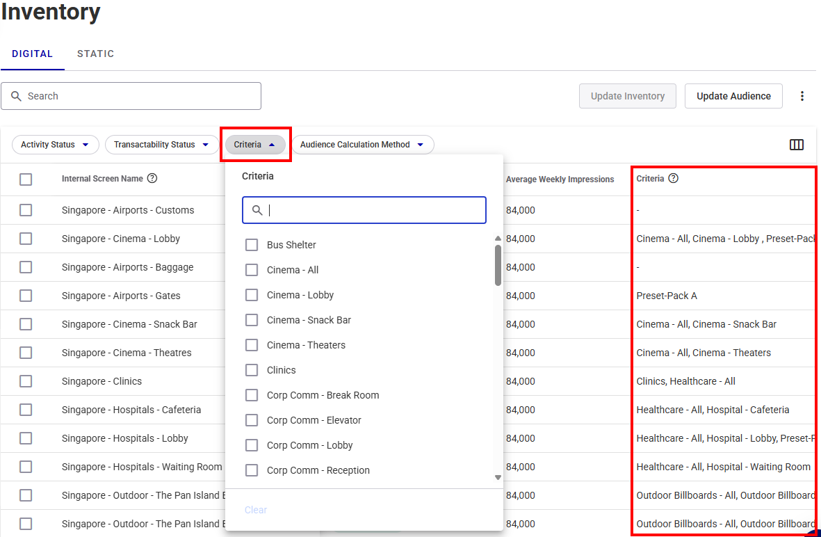
Task: Click Singapore - Hospitals - Cafeteria screen name
Action: [131, 410]
